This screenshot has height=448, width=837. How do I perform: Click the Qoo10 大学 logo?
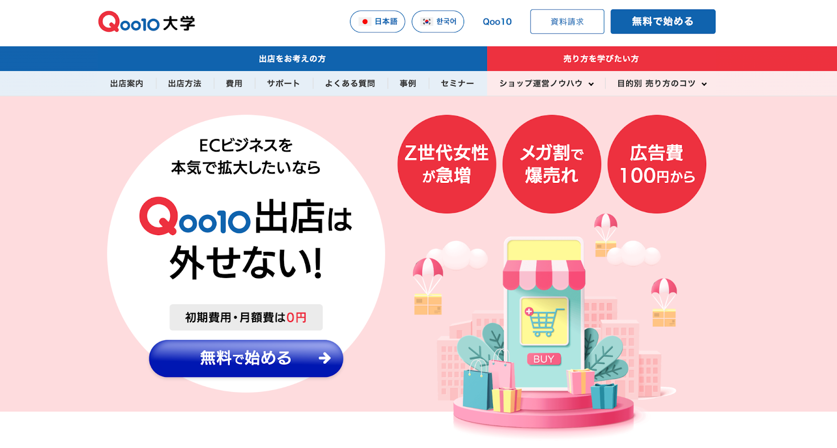tap(146, 22)
